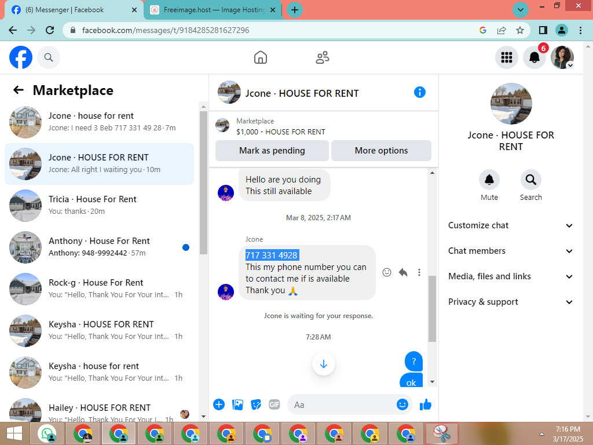Open WhatsApp from the taskbar
This screenshot has width=593, height=445.
(47, 433)
